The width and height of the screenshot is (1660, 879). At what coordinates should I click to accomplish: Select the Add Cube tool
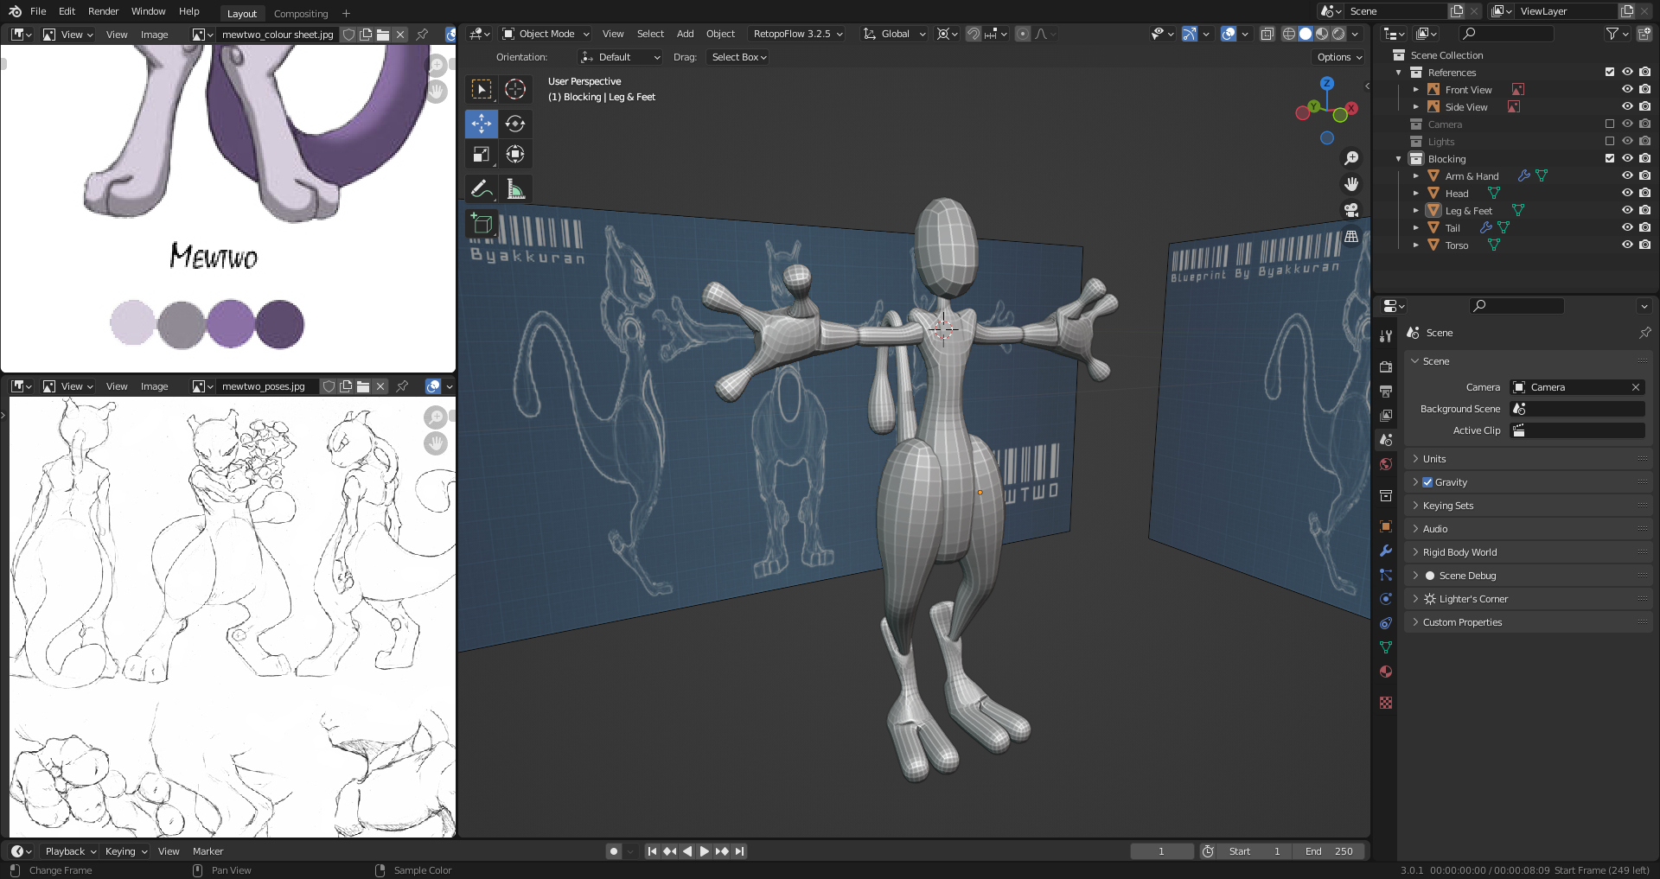click(482, 224)
